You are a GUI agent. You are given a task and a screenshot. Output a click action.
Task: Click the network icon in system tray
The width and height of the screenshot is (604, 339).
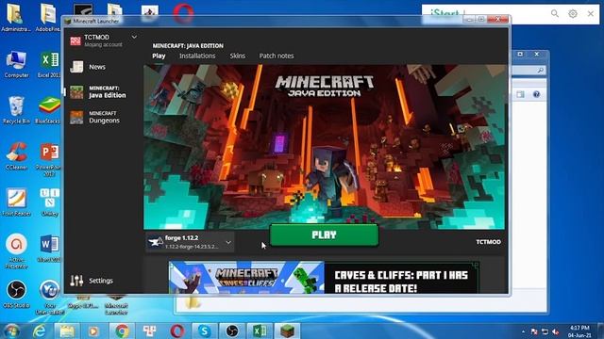coord(545,331)
